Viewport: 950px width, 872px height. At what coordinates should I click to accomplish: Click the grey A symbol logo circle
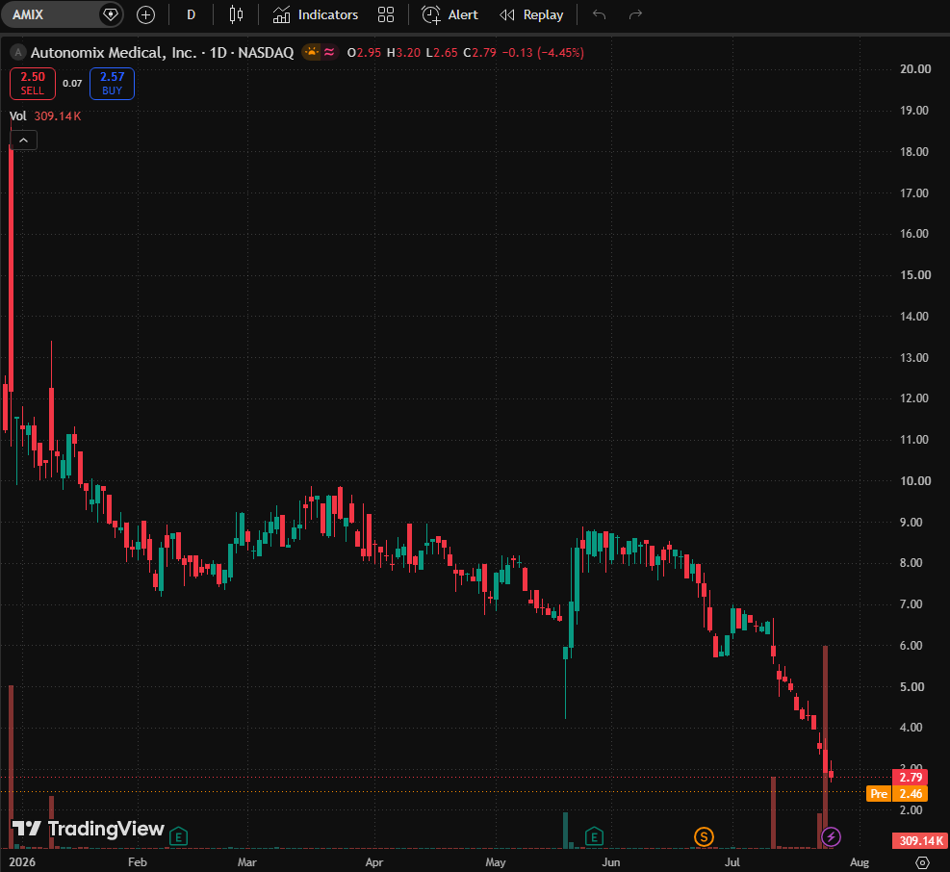(x=18, y=53)
